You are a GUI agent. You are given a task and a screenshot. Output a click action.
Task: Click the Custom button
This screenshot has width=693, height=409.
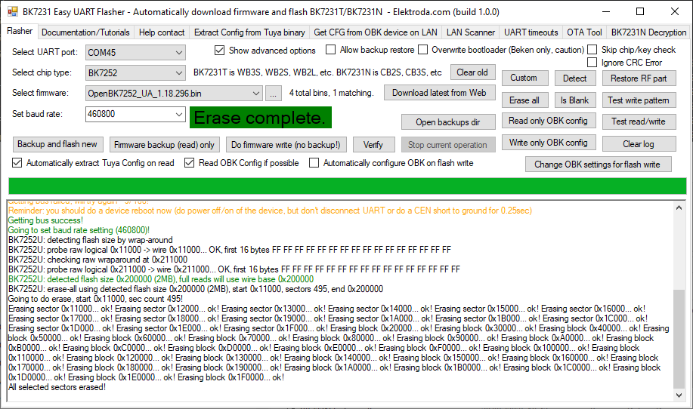[x=524, y=78]
